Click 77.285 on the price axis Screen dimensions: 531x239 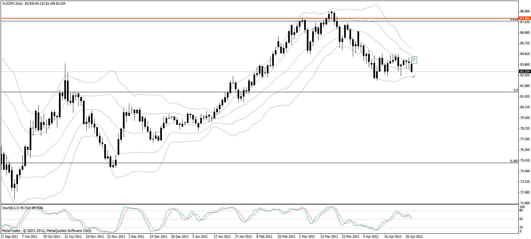tap(525, 139)
